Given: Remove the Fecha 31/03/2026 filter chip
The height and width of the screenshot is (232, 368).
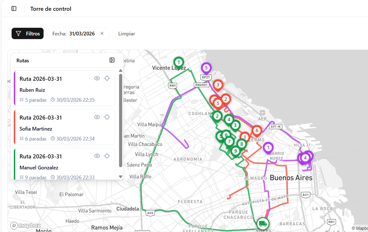Looking at the screenshot, I should 102,33.
